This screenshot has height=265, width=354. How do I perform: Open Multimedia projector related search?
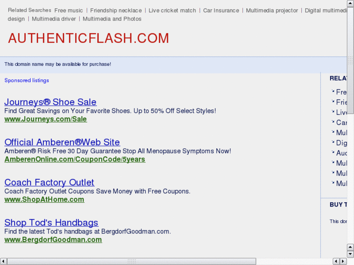(x=272, y=11)
